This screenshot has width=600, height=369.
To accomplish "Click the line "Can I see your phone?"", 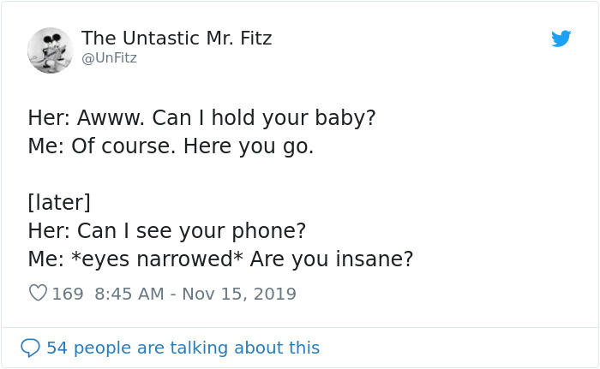I will pos(192,231).
